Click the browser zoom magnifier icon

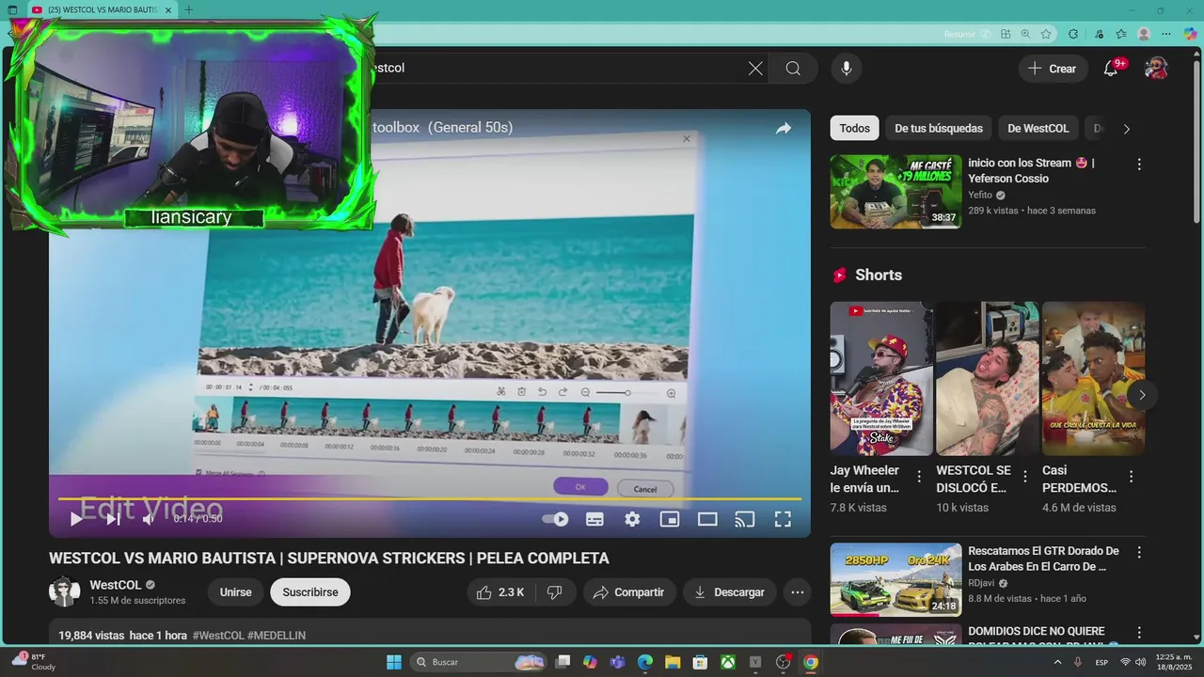click(1026, 34)
